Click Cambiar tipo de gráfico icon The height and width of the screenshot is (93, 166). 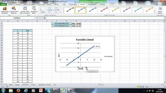tap(5, 10)
